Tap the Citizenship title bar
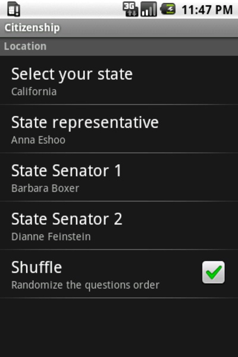This screenshot has height=357, width=238. (119, 28)
